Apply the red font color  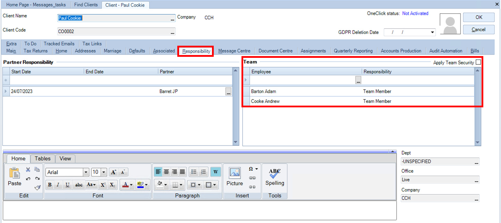126,185
